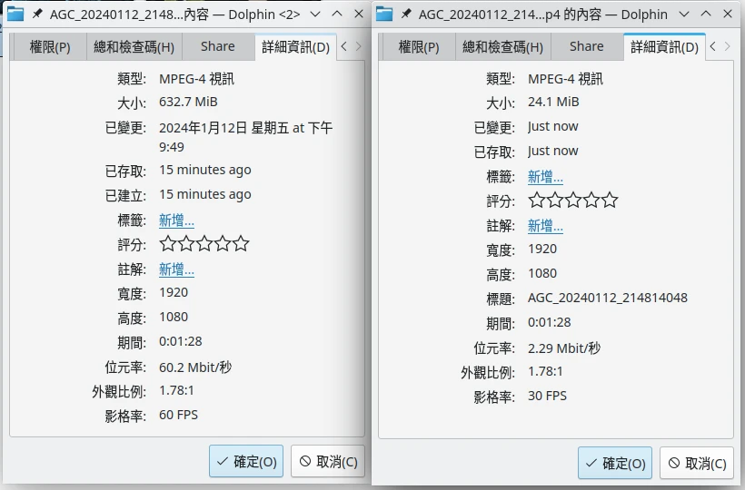Click aspect ratio 1.78:1 in right window

[x=545, y=371]
